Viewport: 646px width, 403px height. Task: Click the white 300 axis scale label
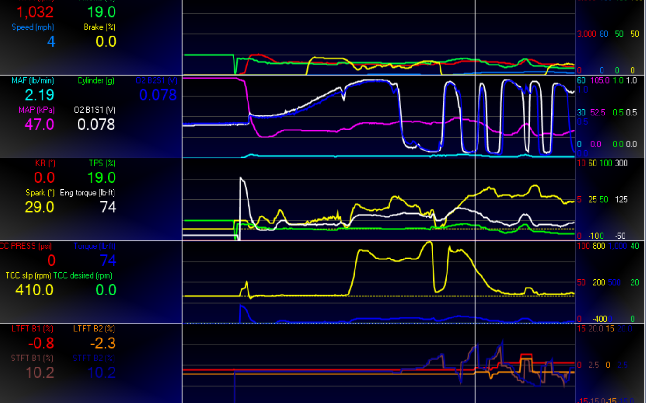click(622, 163)
